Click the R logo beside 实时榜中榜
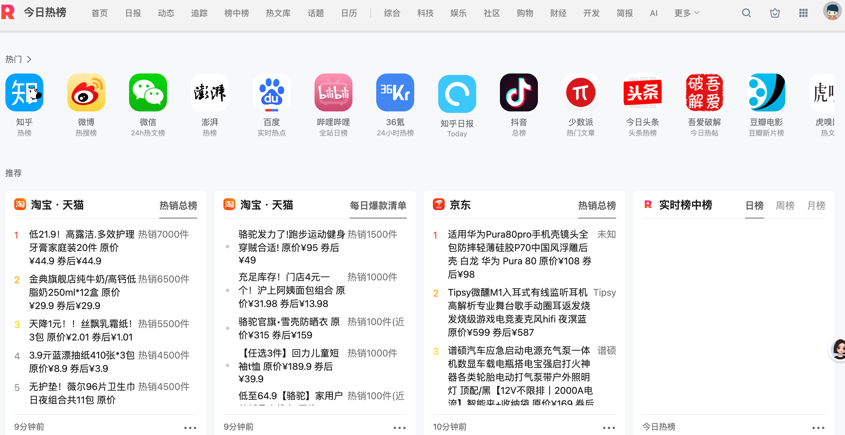This screenshot has width=845, height=435. (x=648, y=204)
